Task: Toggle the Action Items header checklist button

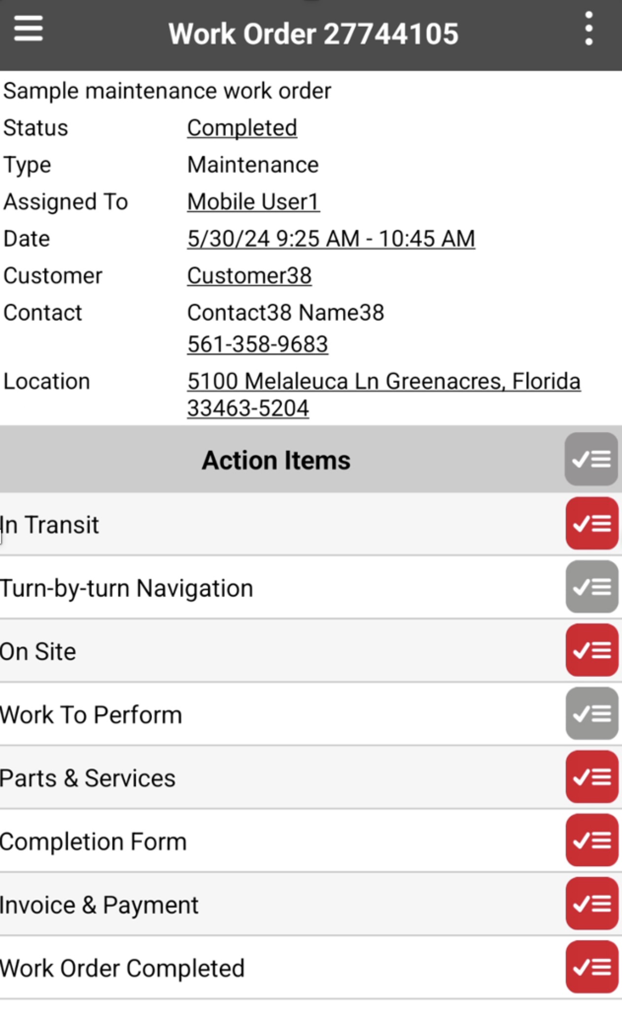Action: click(x=591, y=459)
